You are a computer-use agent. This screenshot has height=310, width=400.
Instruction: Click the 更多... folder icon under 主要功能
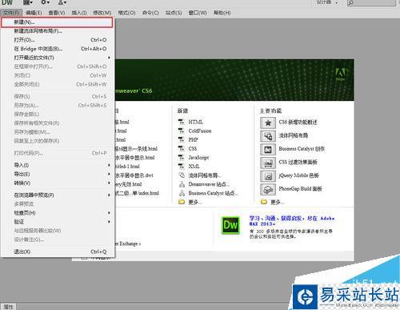[x=264, y=202]
